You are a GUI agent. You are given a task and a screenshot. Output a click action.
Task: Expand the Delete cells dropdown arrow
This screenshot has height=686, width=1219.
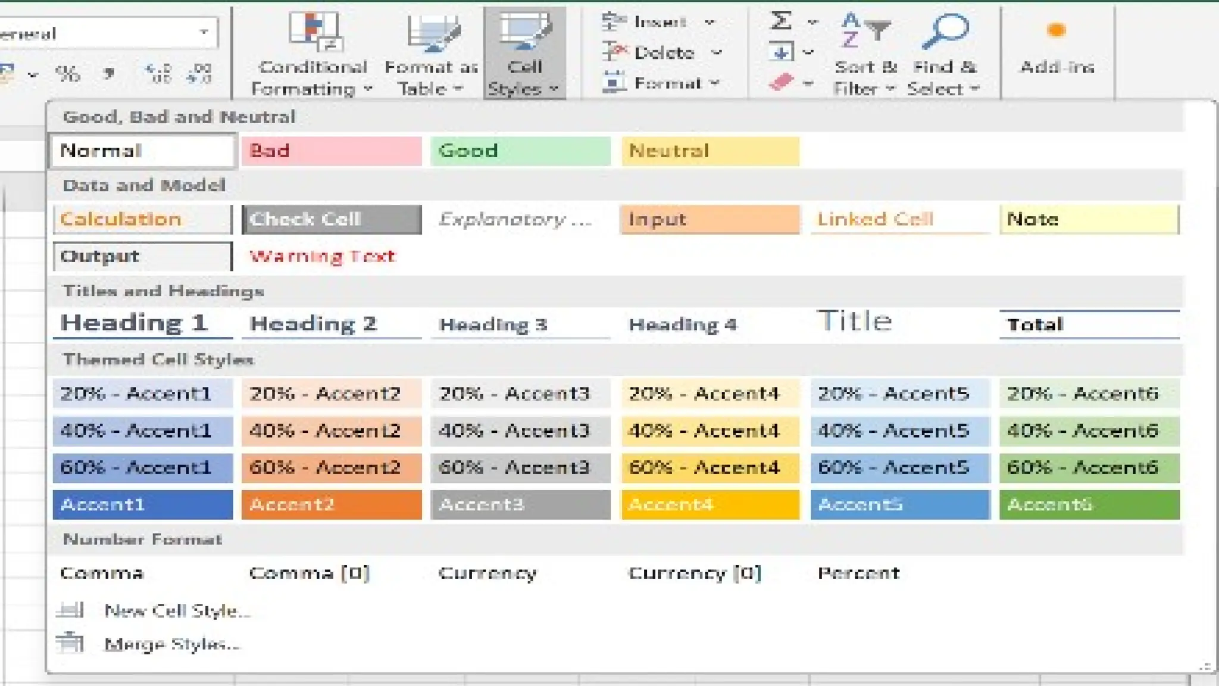pyautogui.click(x=717, y=53)
